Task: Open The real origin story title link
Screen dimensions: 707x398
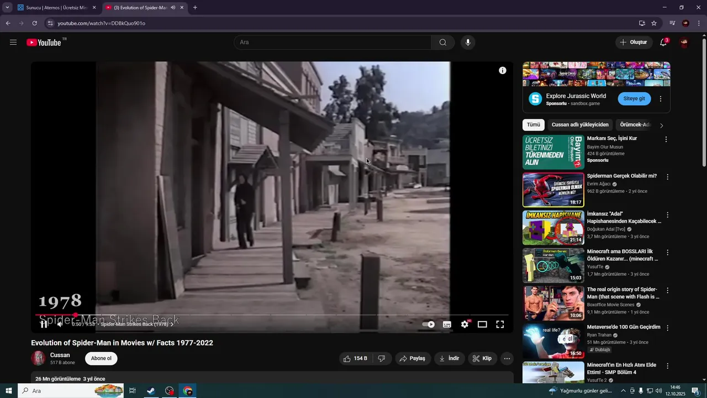Action: tap(623, 293)
